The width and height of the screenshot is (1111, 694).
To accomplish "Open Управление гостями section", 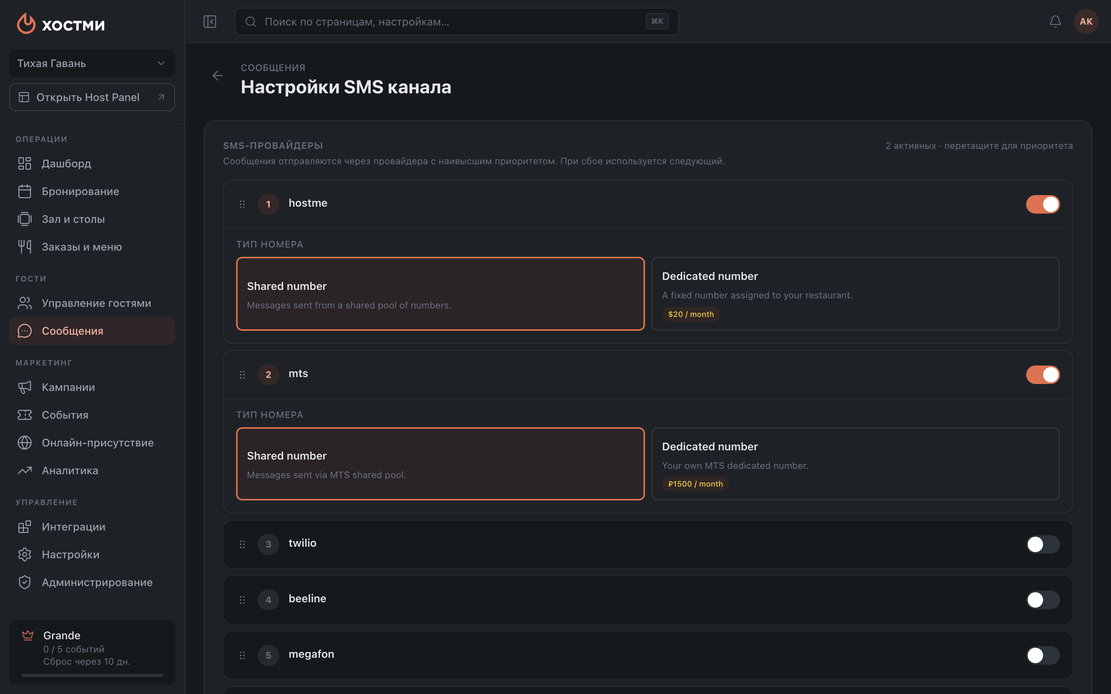I will coord(92,303).
